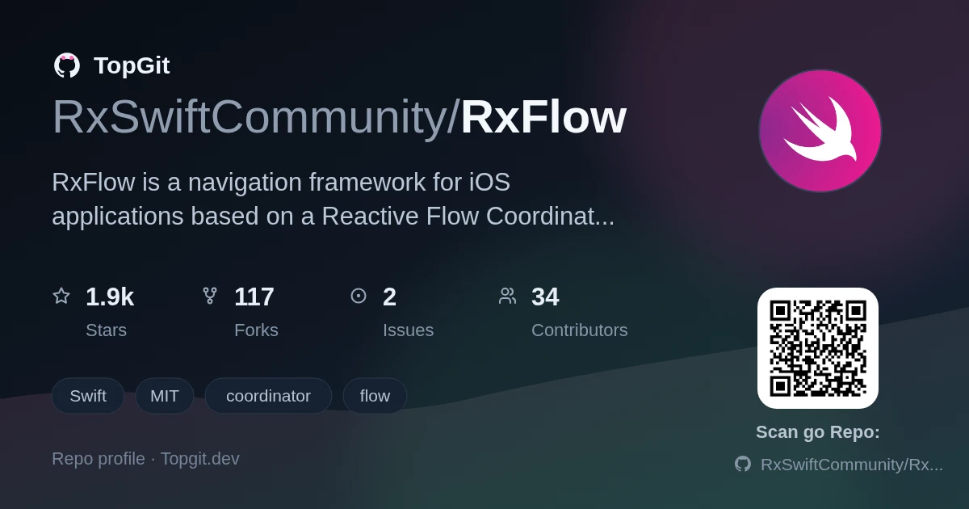Click the TopGit brand name
This screenshot has height=509, width=969.
tap(132, 65)
